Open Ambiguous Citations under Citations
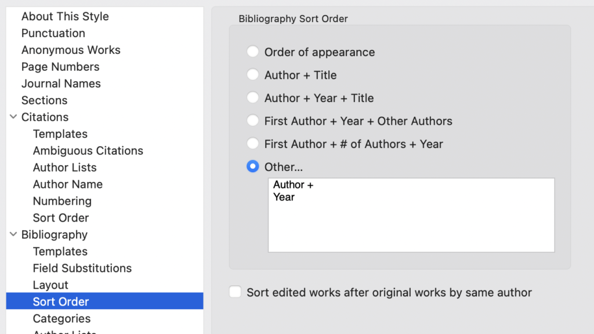594x334 pixels. point(88,151)
